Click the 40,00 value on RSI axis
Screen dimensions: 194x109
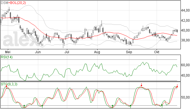point(185,75)
